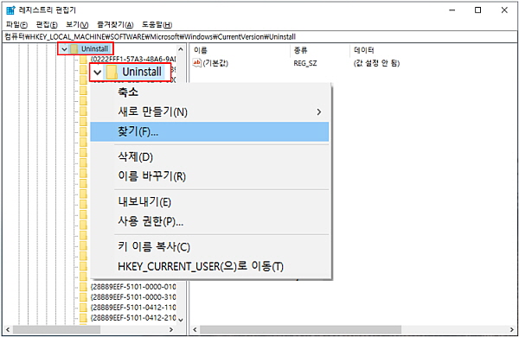Select 키 이름 복사(C) menu entry

point(209,247)
